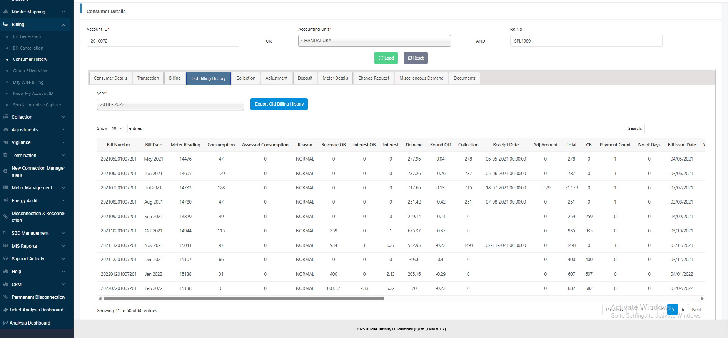Viewport: 728px width, 338px height.
Task: Sort by the Bill Number column header
Action: pyautogui.click(x=119, y=145)
